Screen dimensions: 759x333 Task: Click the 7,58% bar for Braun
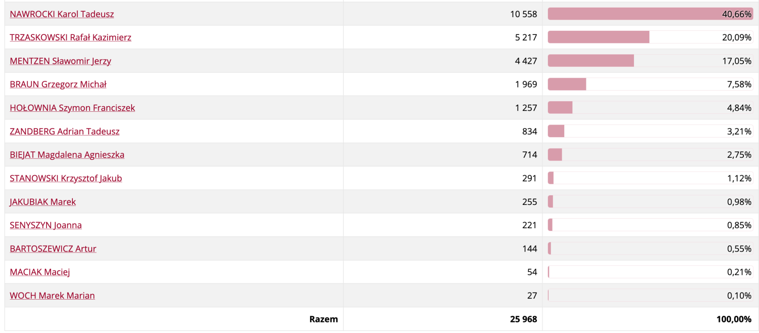coord(651,85)
